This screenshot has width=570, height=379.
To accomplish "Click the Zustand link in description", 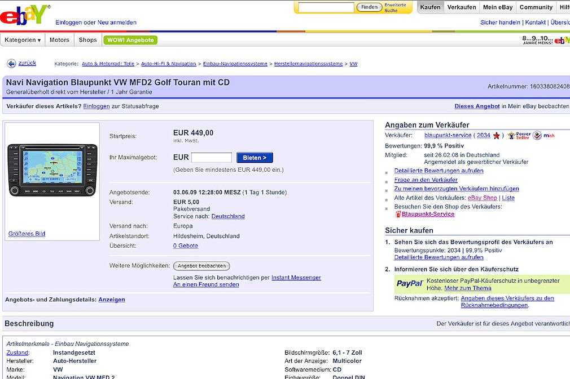I will tap(17, 353).
